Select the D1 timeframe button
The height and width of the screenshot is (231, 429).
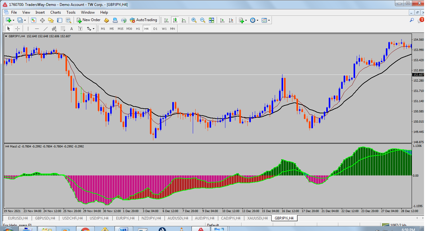[x=155, y=29]
